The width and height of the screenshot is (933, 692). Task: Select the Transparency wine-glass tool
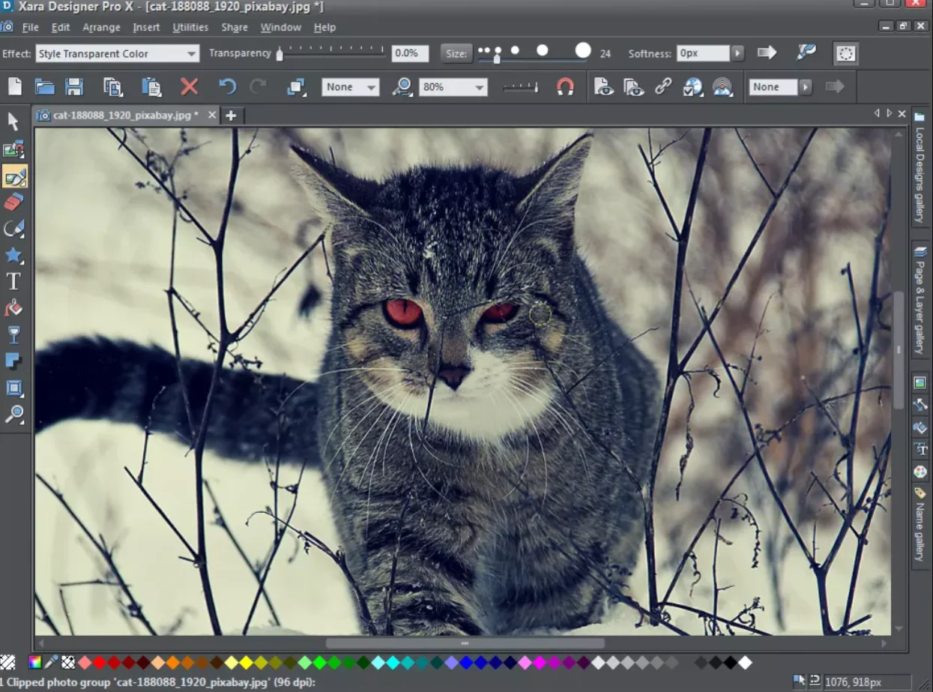click(13, 335)
